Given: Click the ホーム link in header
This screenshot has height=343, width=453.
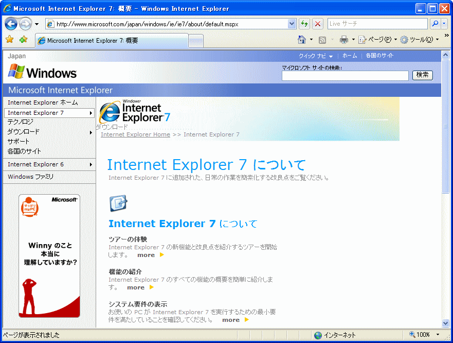Looking at the screenshot, I should [x=350, y=56].
